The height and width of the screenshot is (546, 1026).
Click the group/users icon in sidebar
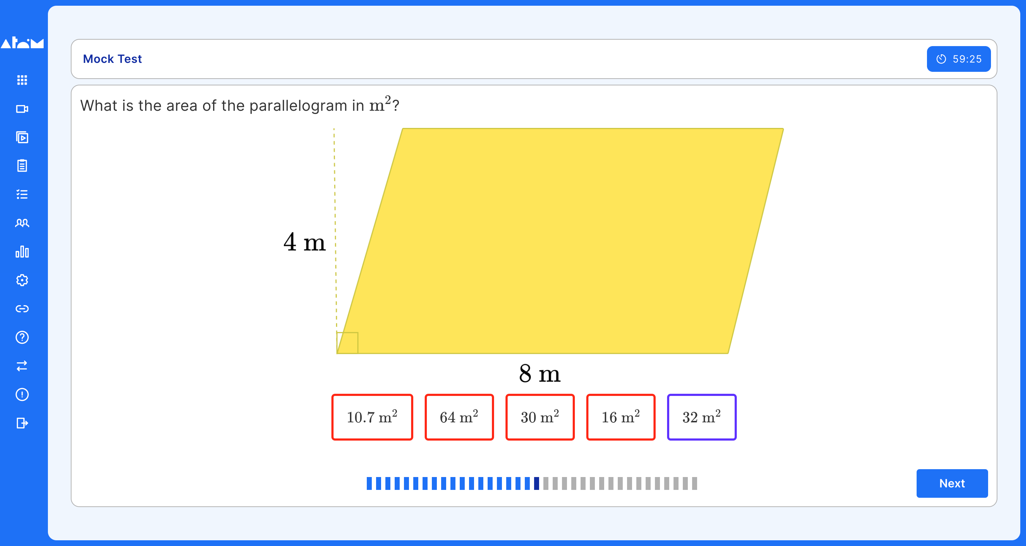coord(23,223)
